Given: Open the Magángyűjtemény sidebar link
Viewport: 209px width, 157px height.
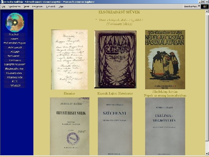Looking at the screenshot, I should click(14, 69).
